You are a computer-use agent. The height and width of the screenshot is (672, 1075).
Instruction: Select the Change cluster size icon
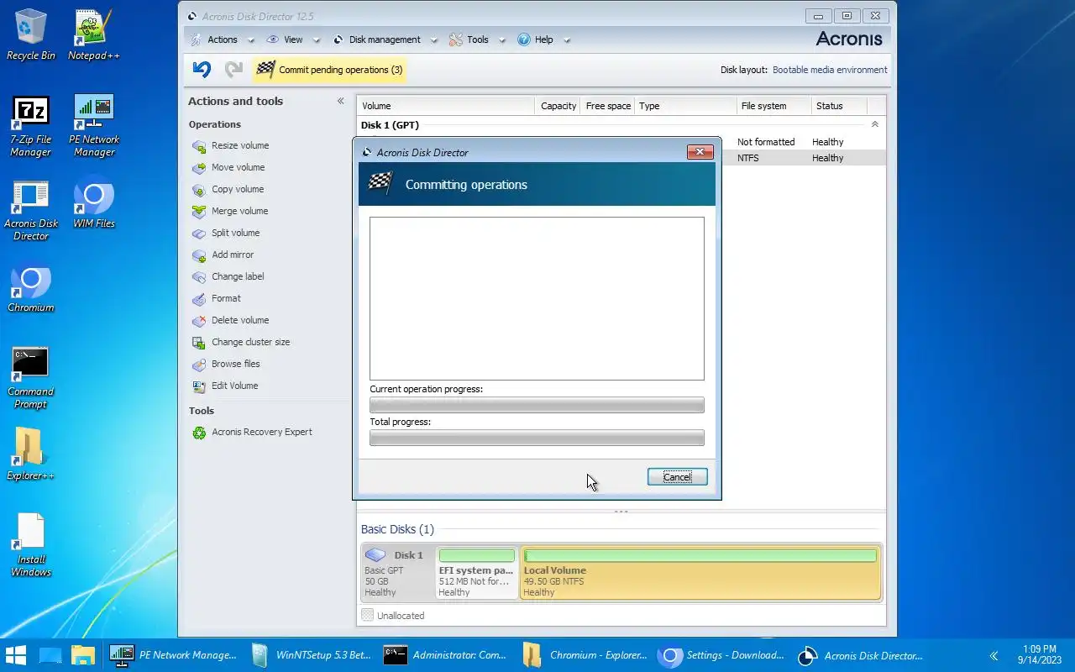199,343
